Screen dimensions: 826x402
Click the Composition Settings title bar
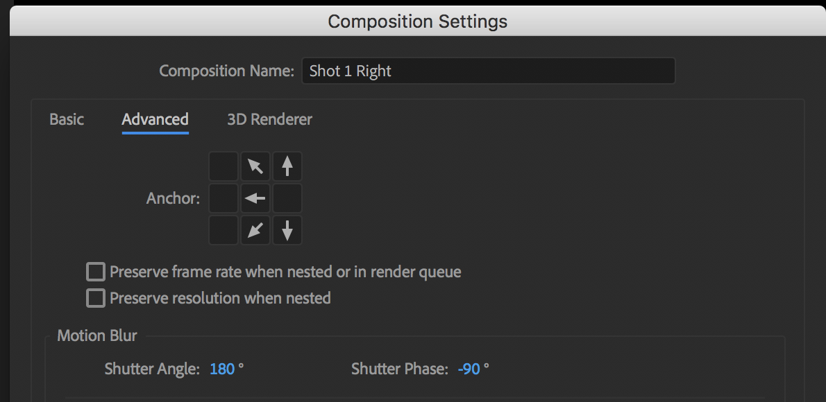click(x=417, y=21)
